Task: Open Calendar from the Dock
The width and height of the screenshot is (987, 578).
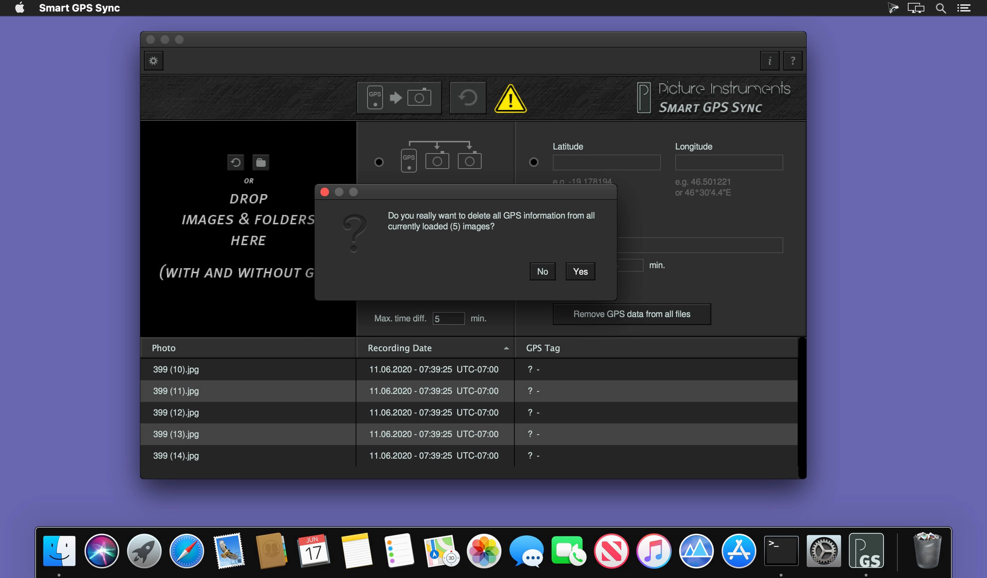Action: pyautogui.click(x=314, y=551)
